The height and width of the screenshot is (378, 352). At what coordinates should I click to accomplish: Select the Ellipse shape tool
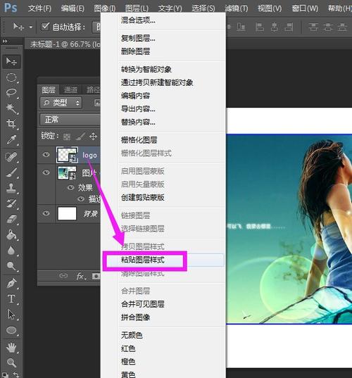[x=11, y=330]
